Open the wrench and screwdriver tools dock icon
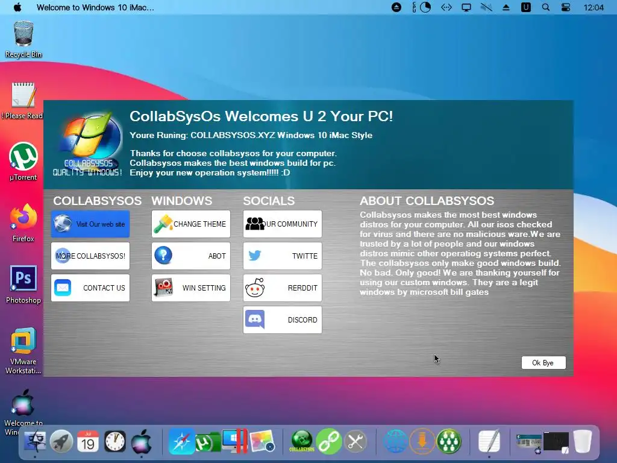The width and height of the screenshot is (617, 463). [x=355, y=441]
